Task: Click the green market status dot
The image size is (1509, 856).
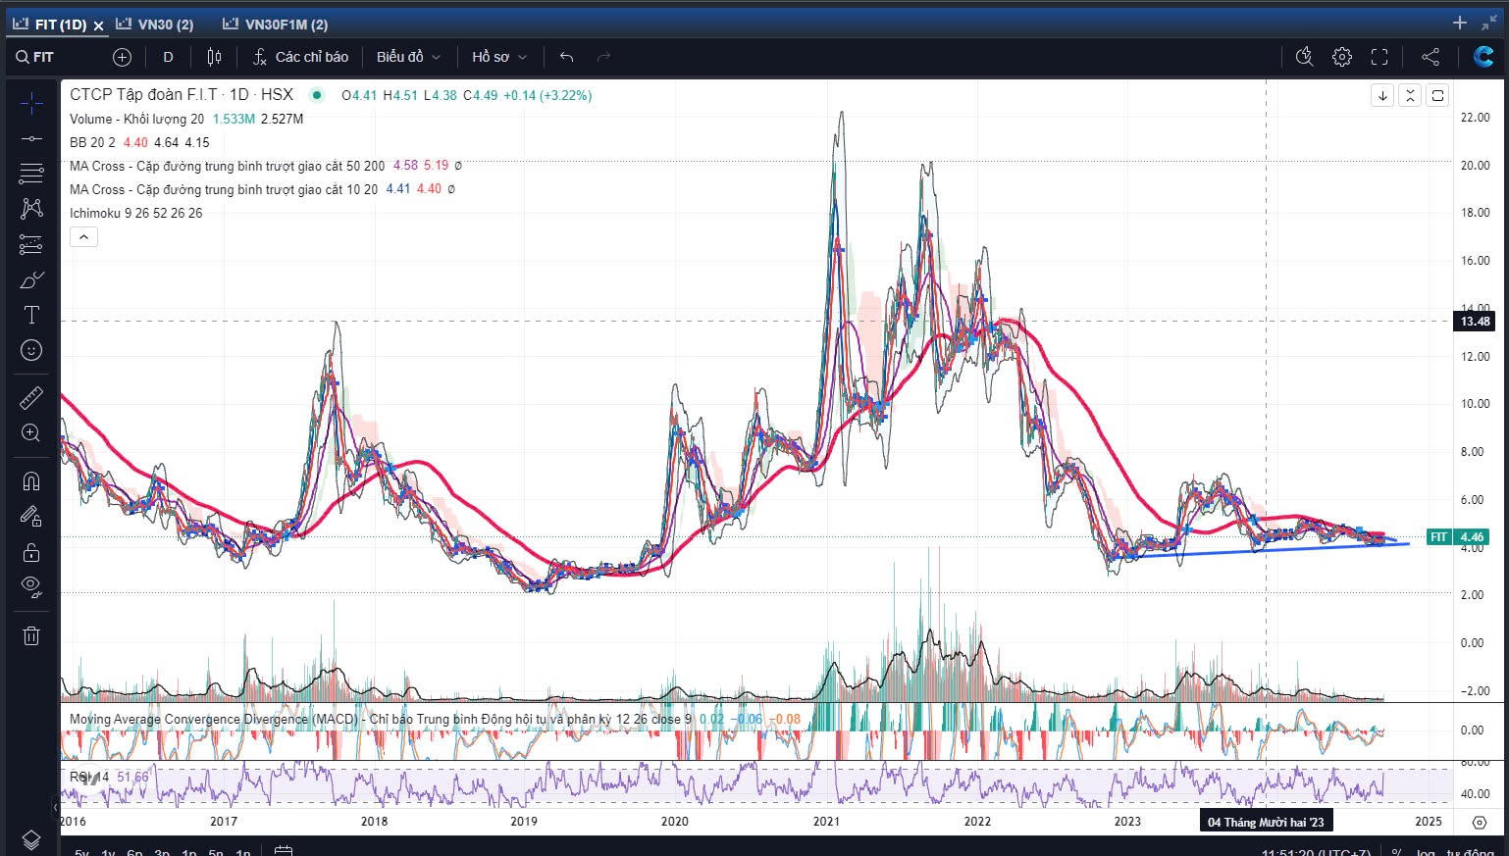Action: click(316, 95)
